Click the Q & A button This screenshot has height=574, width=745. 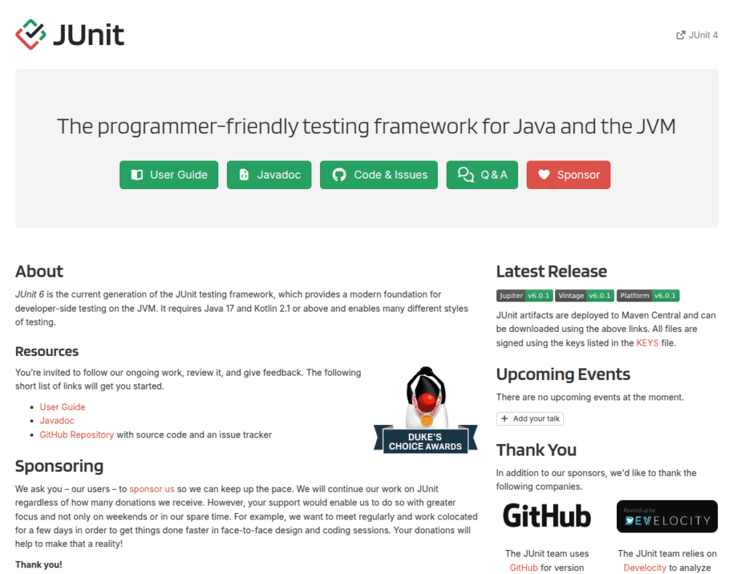point(482,175)
